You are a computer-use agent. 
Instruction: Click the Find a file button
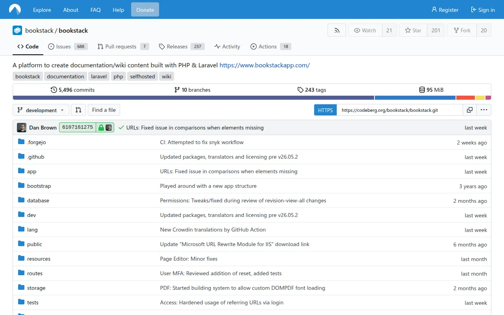[x=104, y=110]
